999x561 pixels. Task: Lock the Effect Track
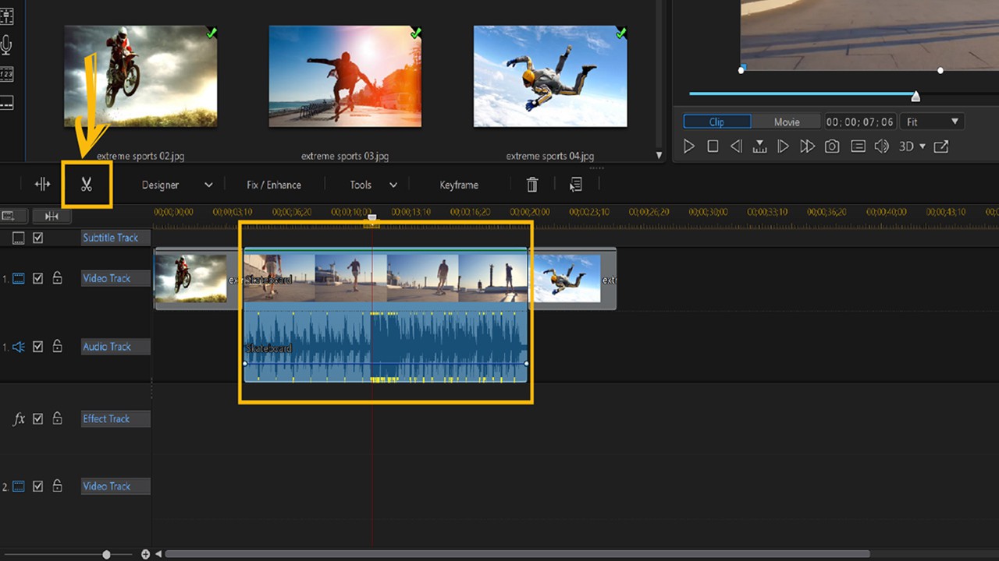tap(57, 418)
